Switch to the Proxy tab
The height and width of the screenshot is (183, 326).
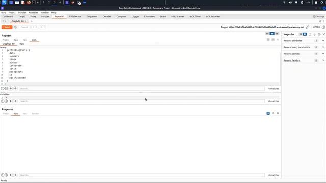point(33,16)
